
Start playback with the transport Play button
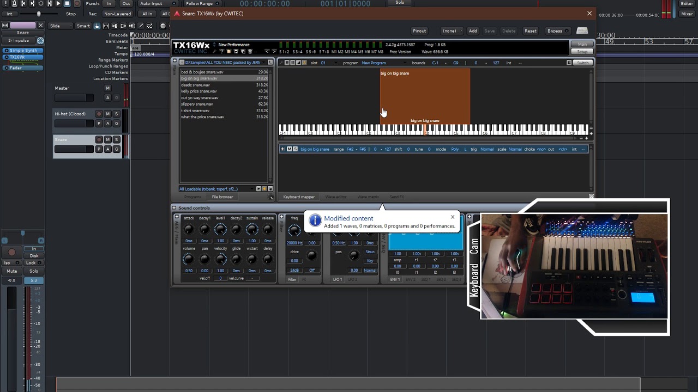[x=58, y=3]
